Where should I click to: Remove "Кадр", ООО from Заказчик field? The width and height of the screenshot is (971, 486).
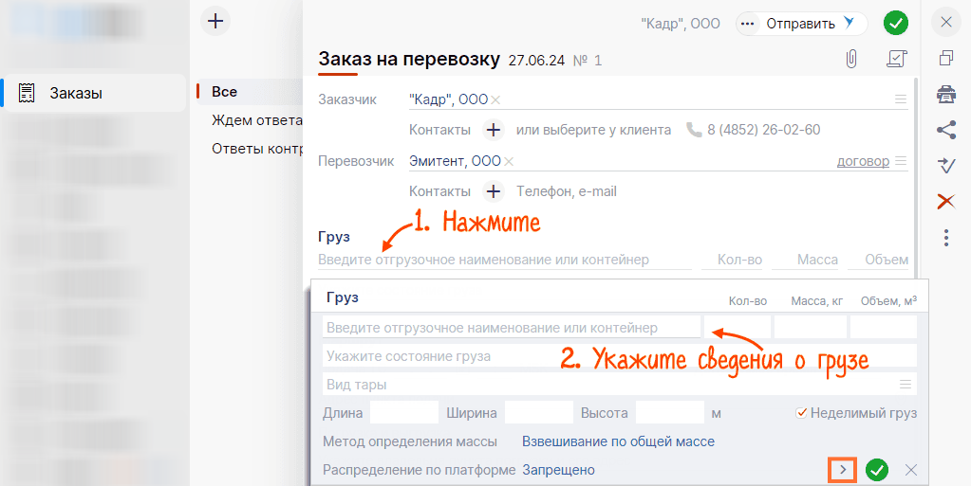(495, 99)
